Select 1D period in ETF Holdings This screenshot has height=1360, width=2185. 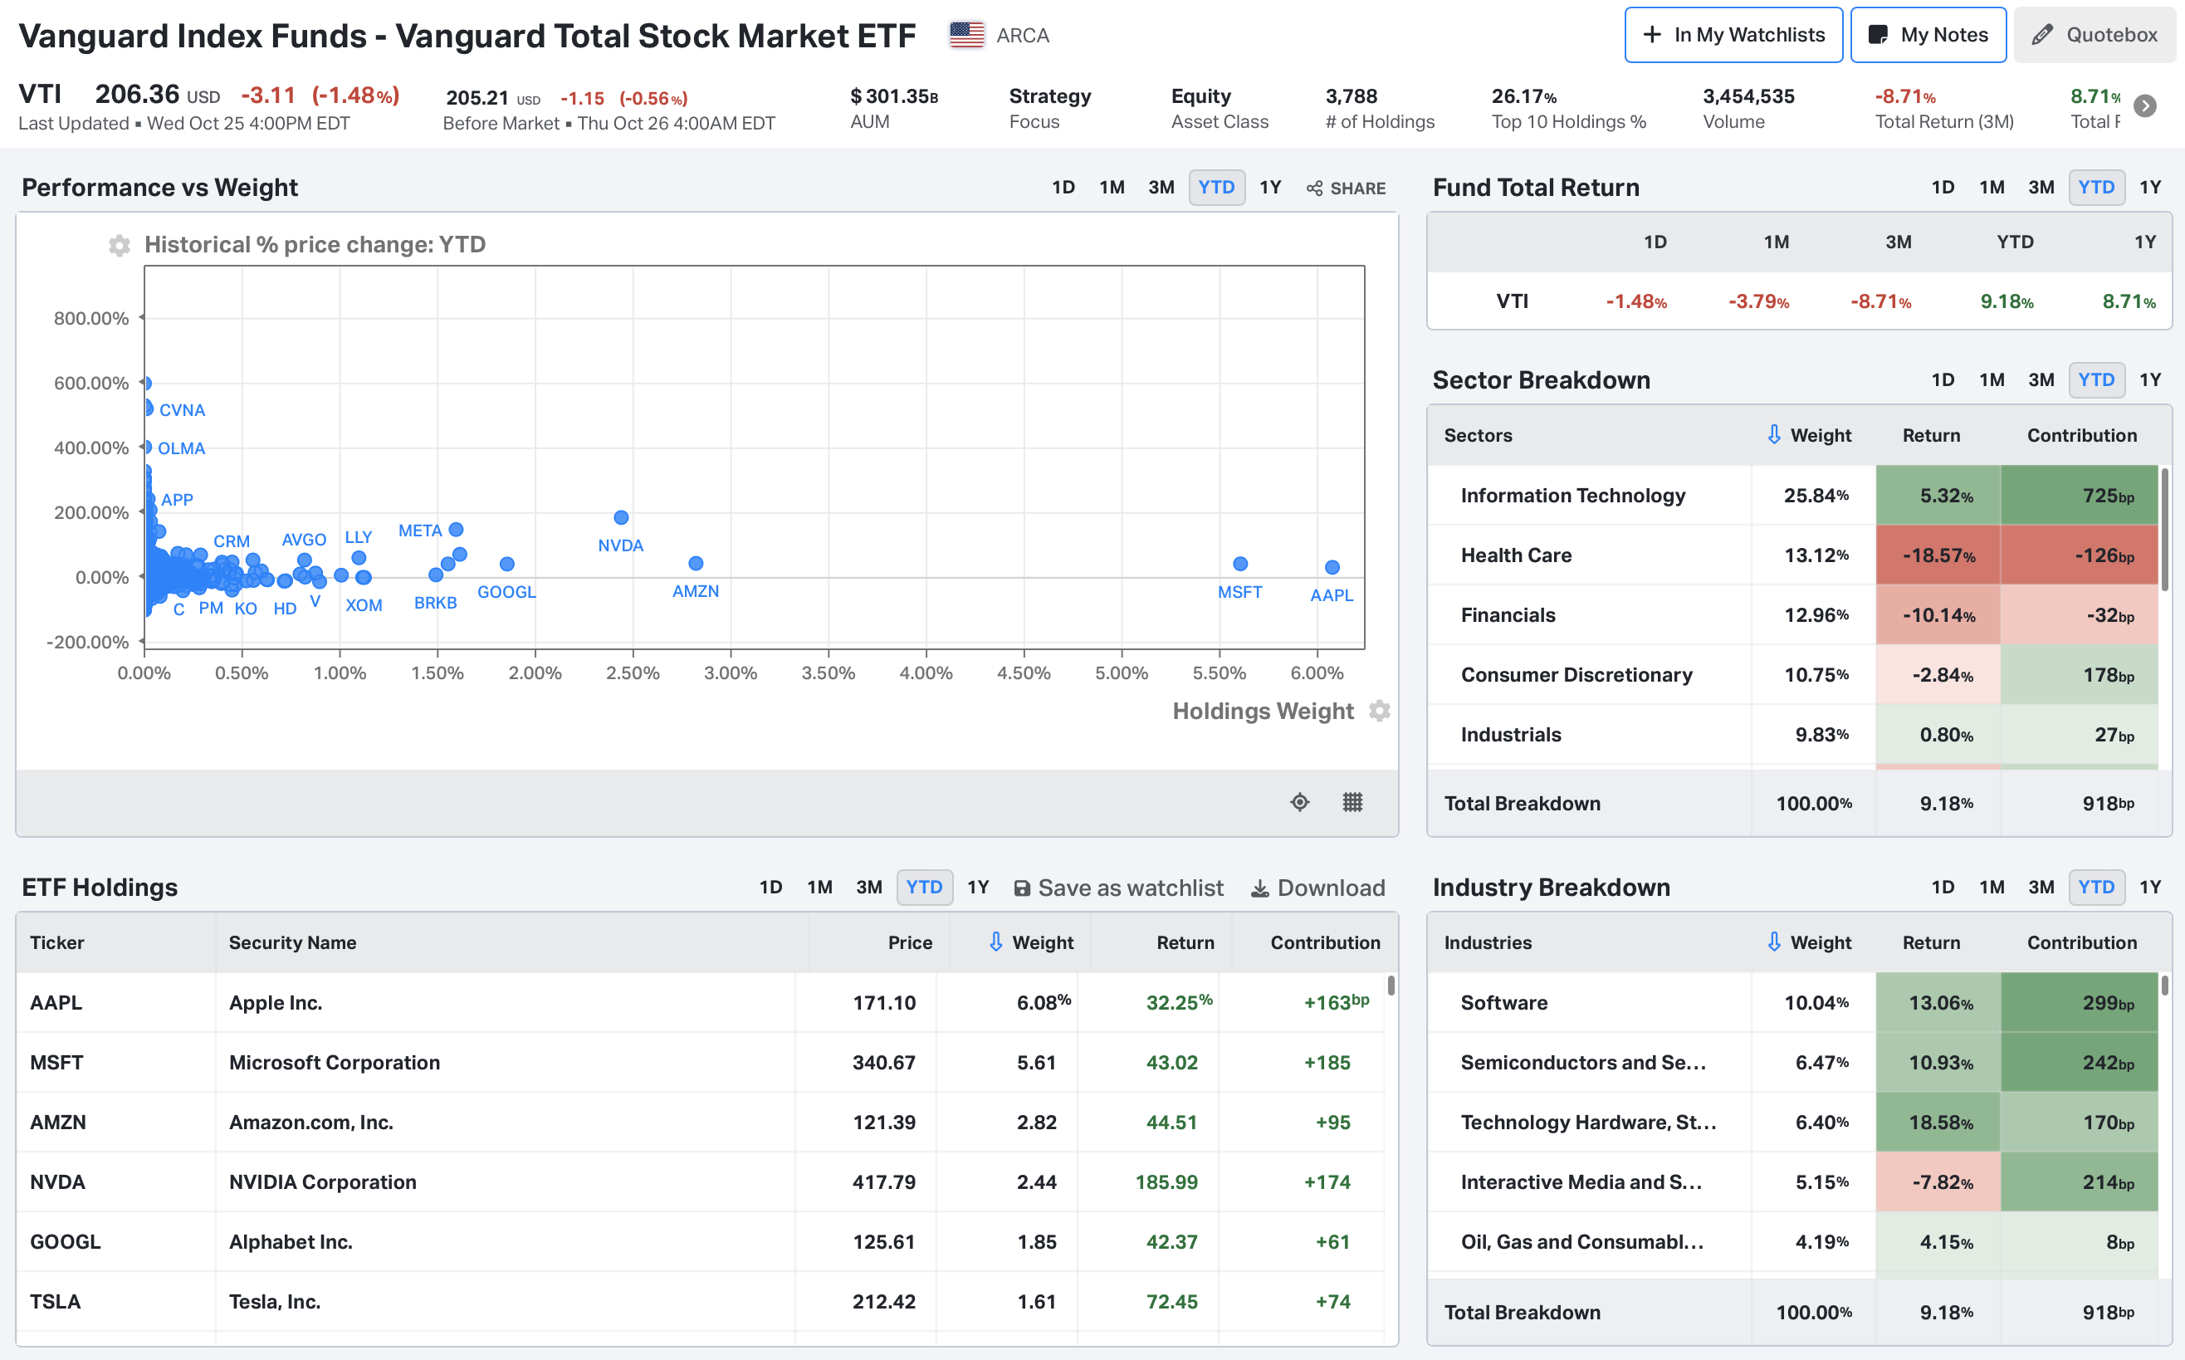tap(770, 887)
